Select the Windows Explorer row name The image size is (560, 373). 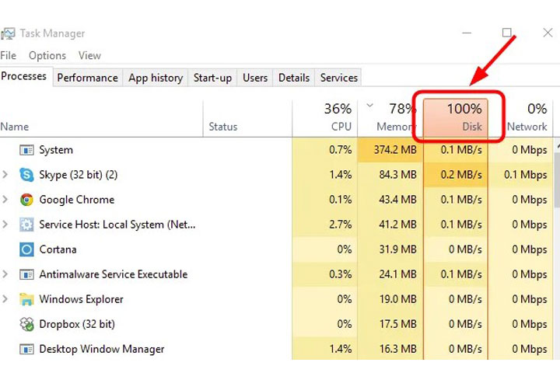(81, 299)
